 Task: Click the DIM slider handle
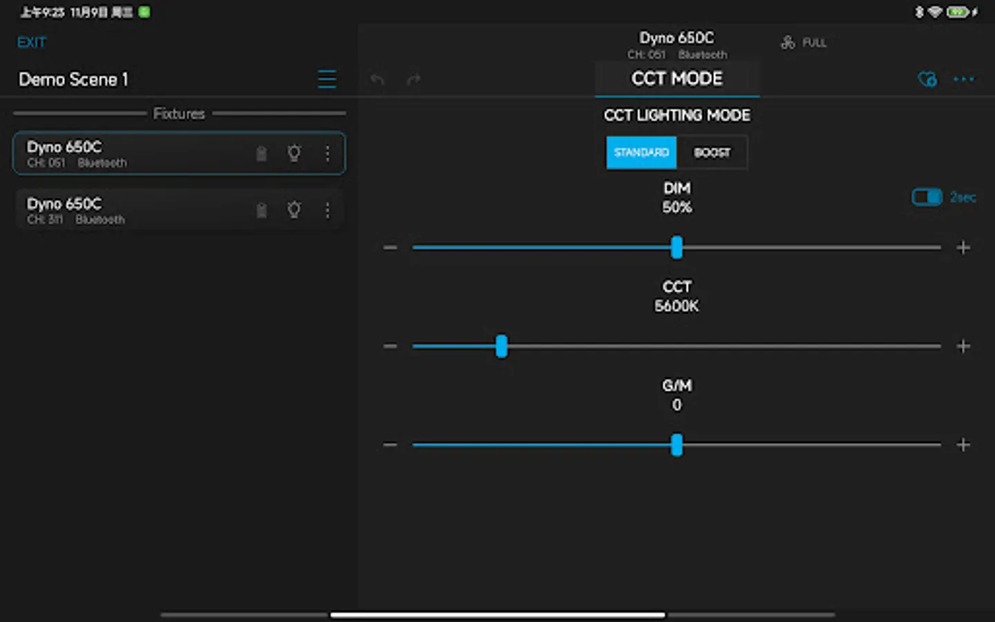(x=676, y=247)
